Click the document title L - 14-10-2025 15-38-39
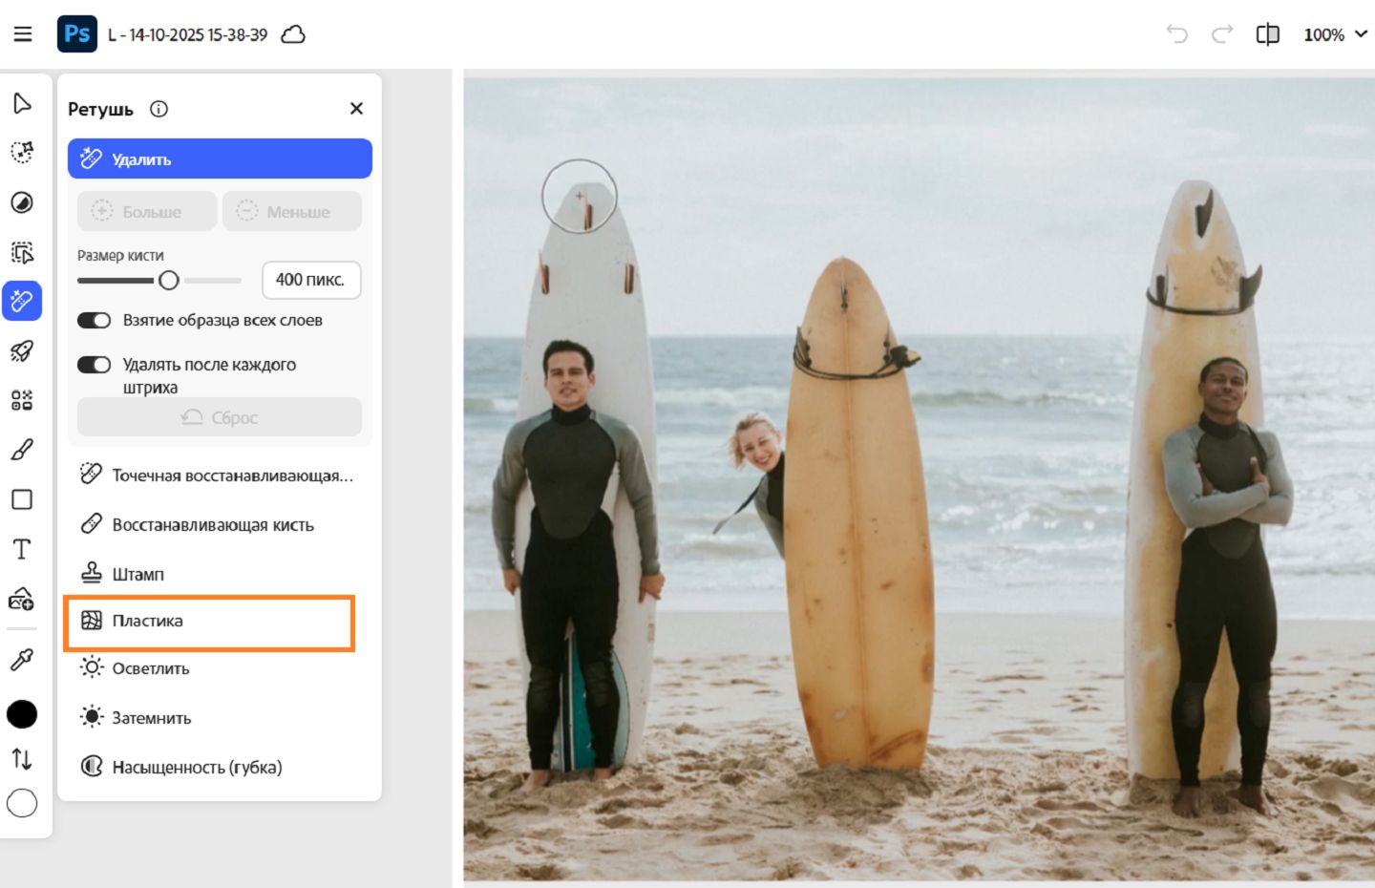The height and width of the screenshot is (888, 1375). click(x=187, y=35)
